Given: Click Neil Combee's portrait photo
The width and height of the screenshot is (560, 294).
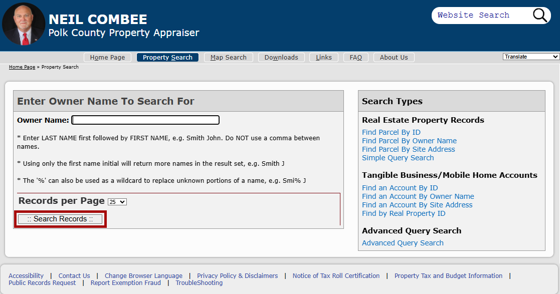Looking at the screenshot, I should 23,24.
